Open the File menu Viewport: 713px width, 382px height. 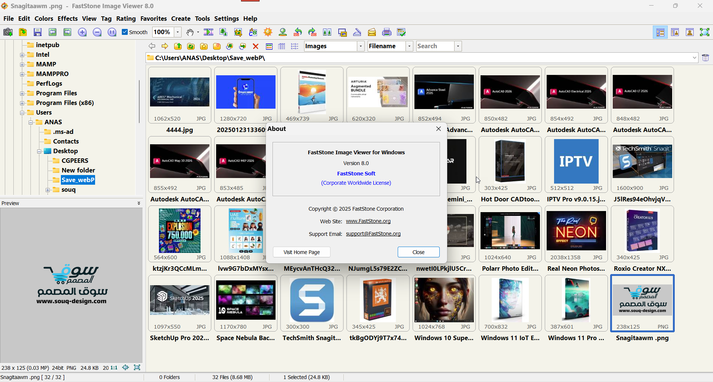(x=9, y=19)
